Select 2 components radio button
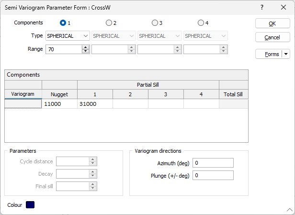This screenshot has height=215, width=295. coord(109,23)
